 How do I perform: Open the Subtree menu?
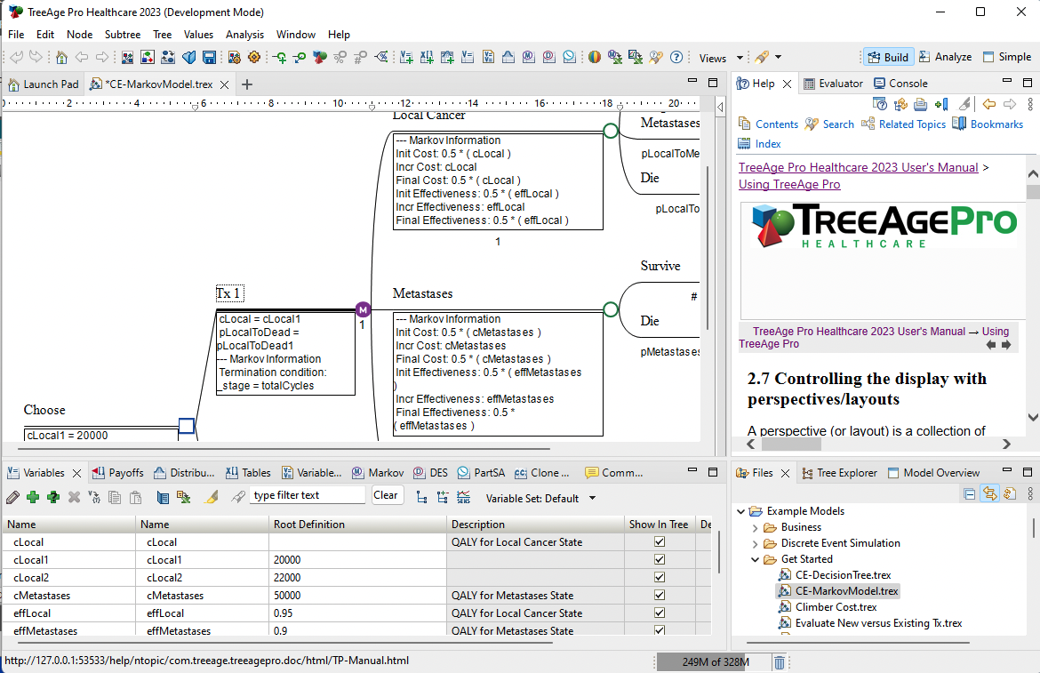[122, 35]
